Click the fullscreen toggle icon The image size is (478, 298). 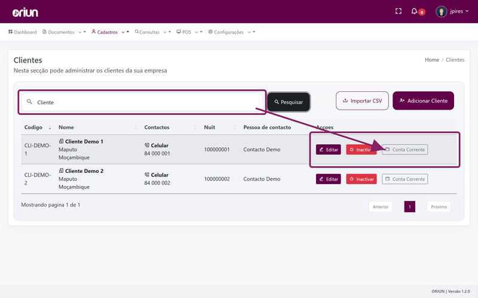(398, 11)
